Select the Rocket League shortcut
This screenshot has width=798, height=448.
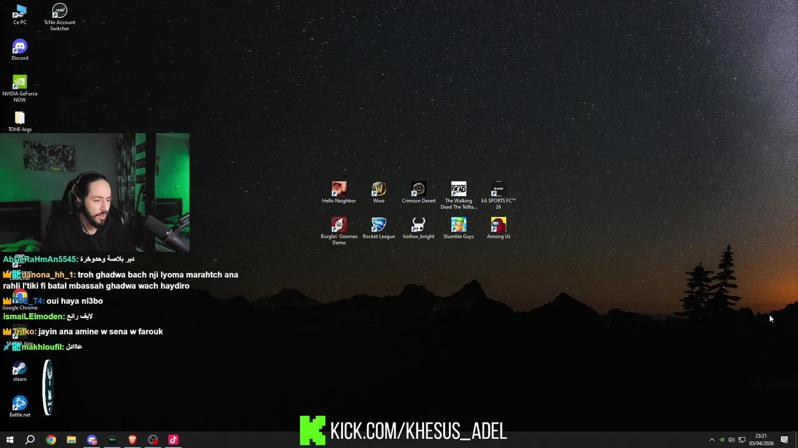[378, 228]
